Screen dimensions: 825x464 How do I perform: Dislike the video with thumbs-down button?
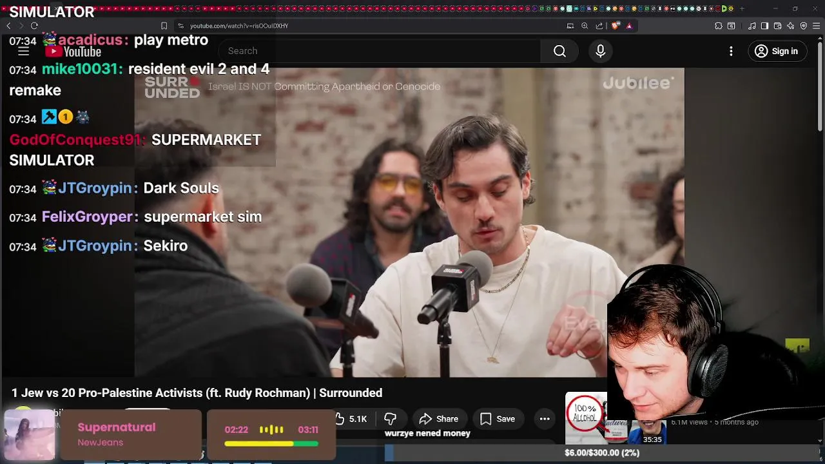(x=390, y=419)
